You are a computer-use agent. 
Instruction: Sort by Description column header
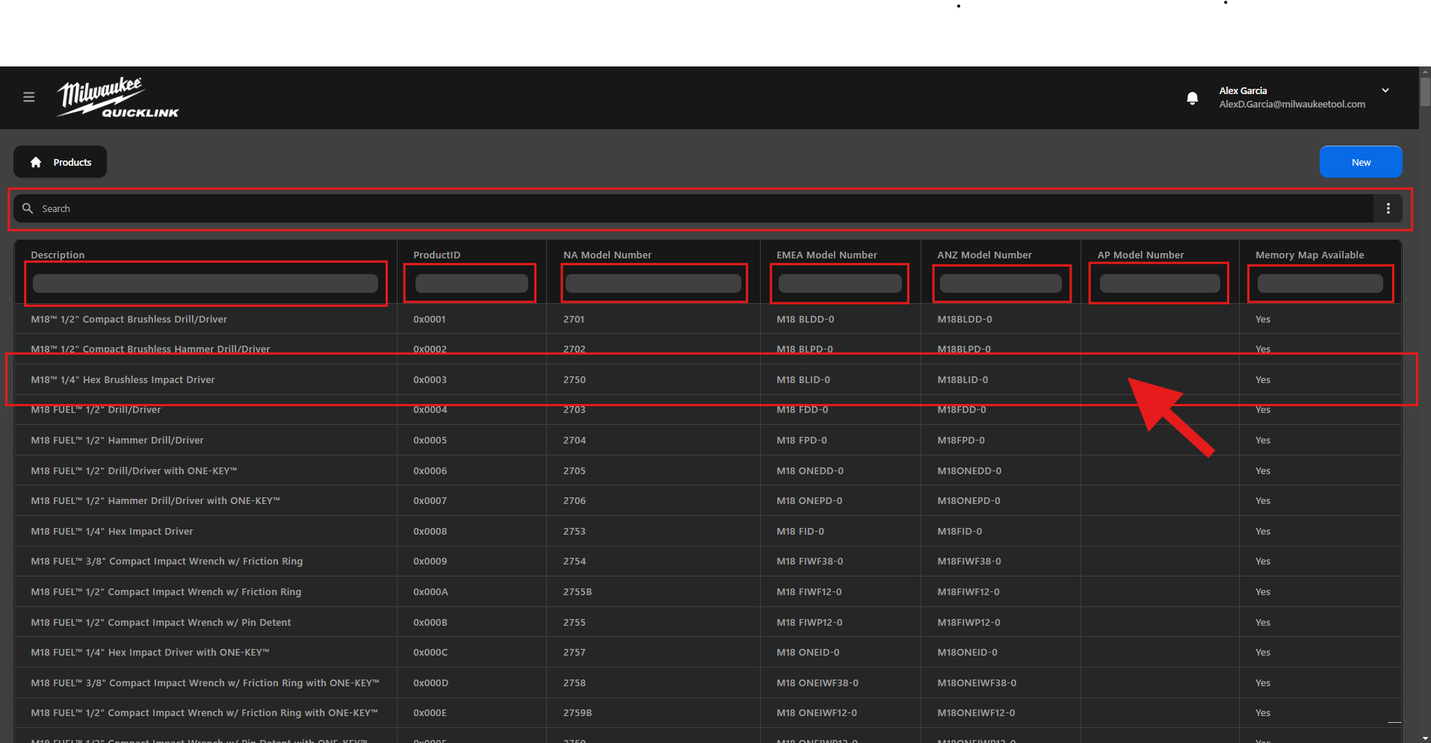click(58, 255)
